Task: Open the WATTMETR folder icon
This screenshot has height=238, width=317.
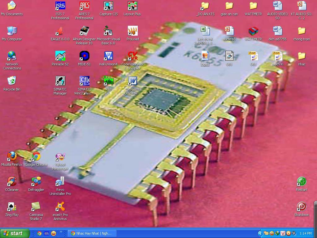Action: tap(253, 6)
